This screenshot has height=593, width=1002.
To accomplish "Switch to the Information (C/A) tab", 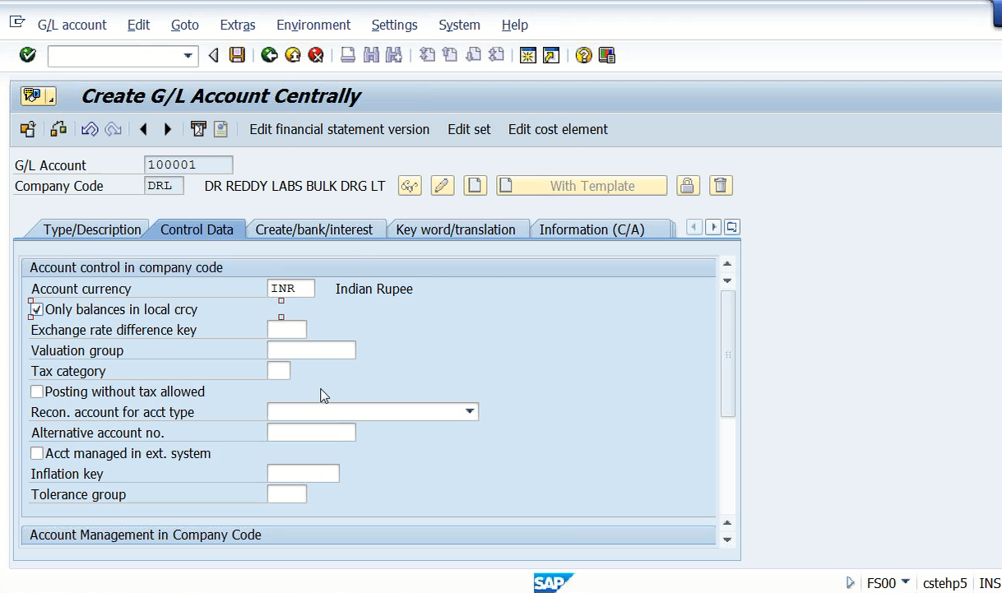I will click(x=591, y=229).
